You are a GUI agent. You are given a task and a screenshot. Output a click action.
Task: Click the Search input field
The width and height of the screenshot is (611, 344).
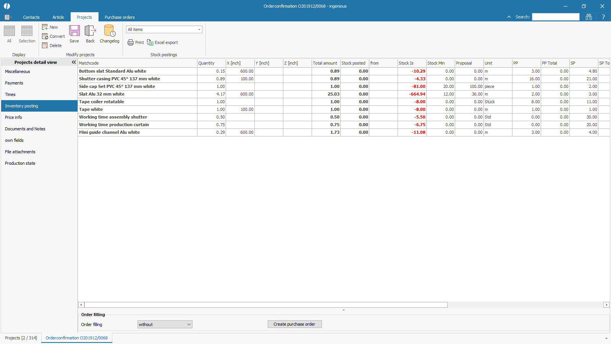tap(556, 17)
